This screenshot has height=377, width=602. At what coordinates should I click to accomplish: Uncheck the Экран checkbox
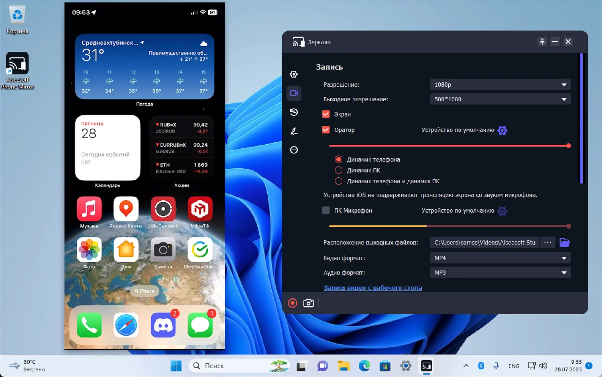(x=326, y=114)
